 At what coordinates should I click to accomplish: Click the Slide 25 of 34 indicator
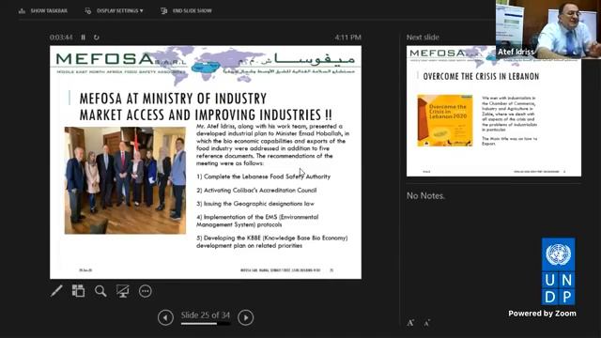[x=206, y=315]
